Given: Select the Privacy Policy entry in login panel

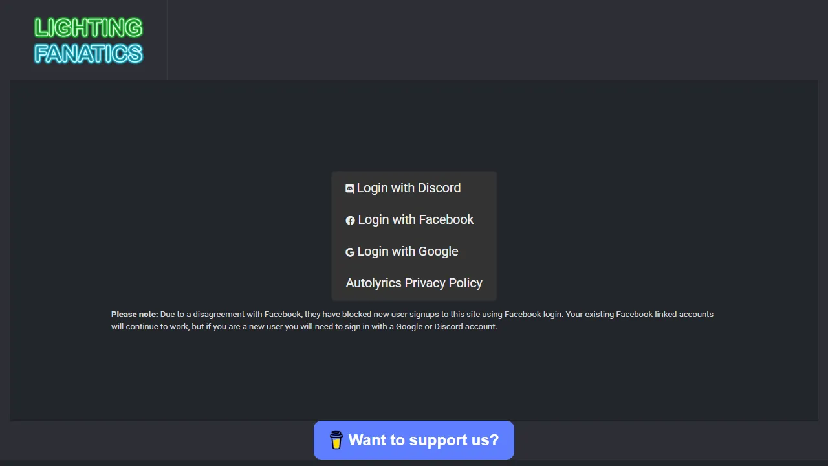Looking at the screenshot, I should (x=414, y=283).
